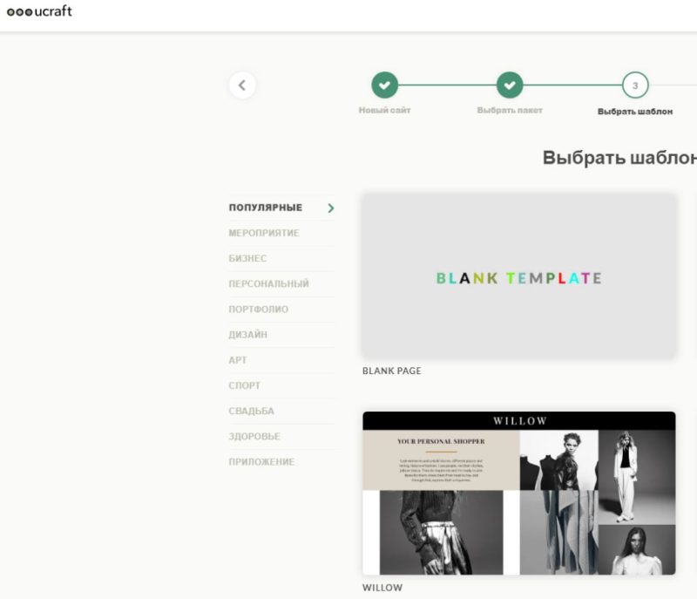697x599 pixels.
Task: Select the completed 'Выбрать пакет' step checkmark
Action: 510,85
